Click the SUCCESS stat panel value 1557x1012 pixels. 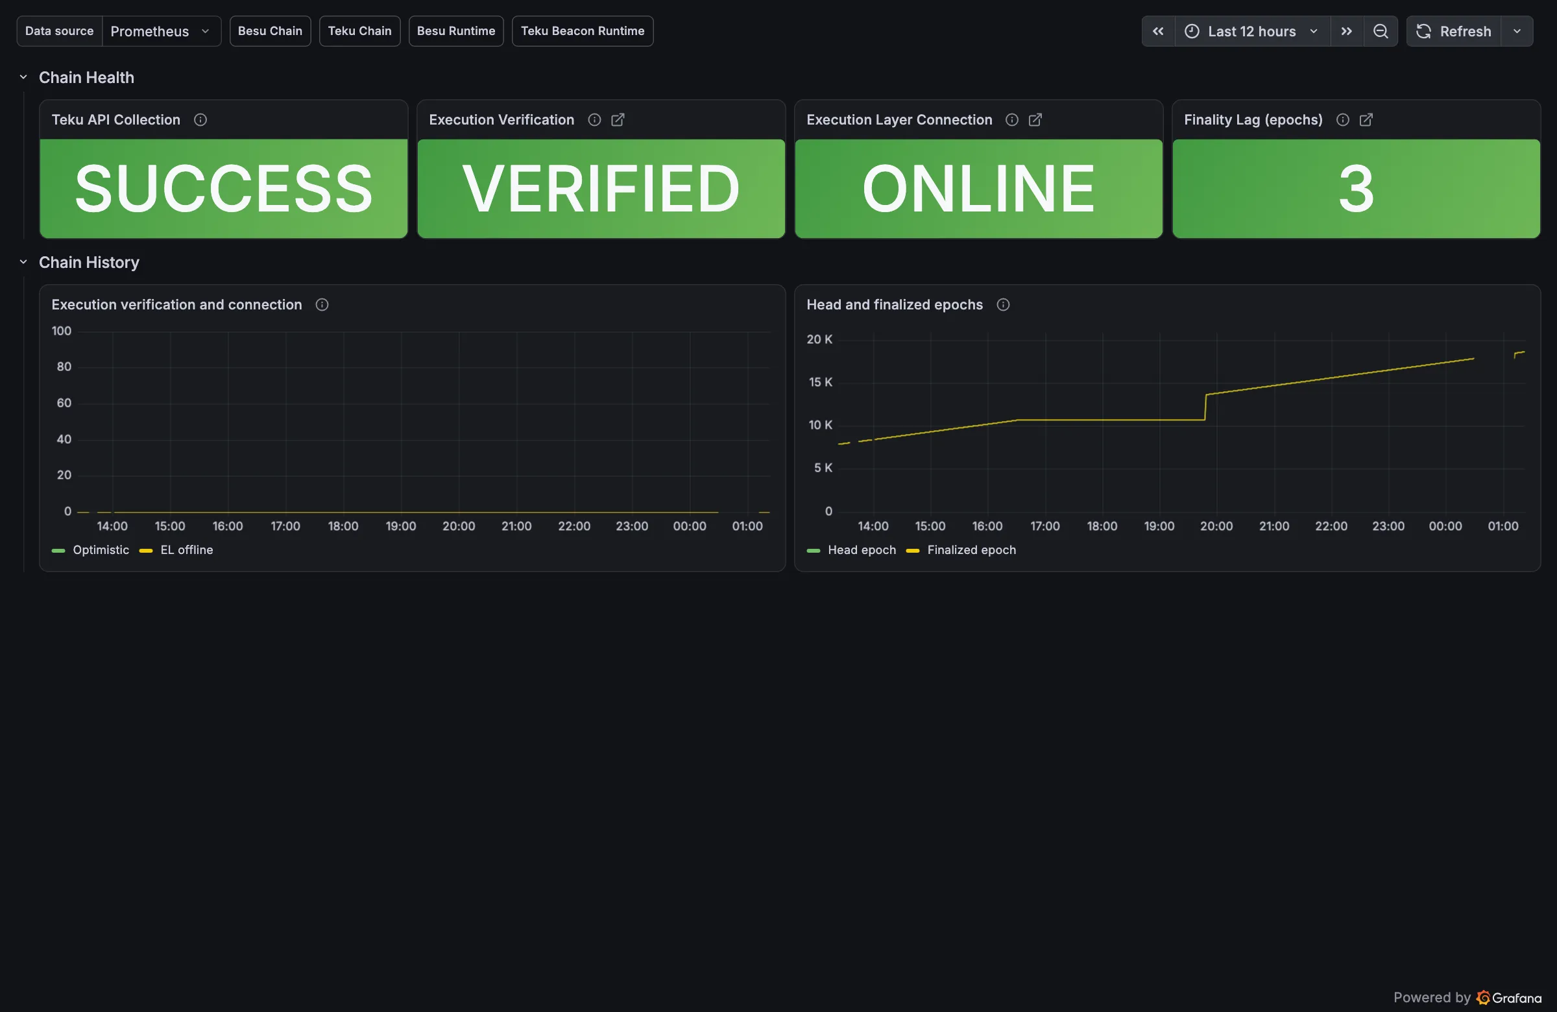pyautogui.click(x=224, y=188)
